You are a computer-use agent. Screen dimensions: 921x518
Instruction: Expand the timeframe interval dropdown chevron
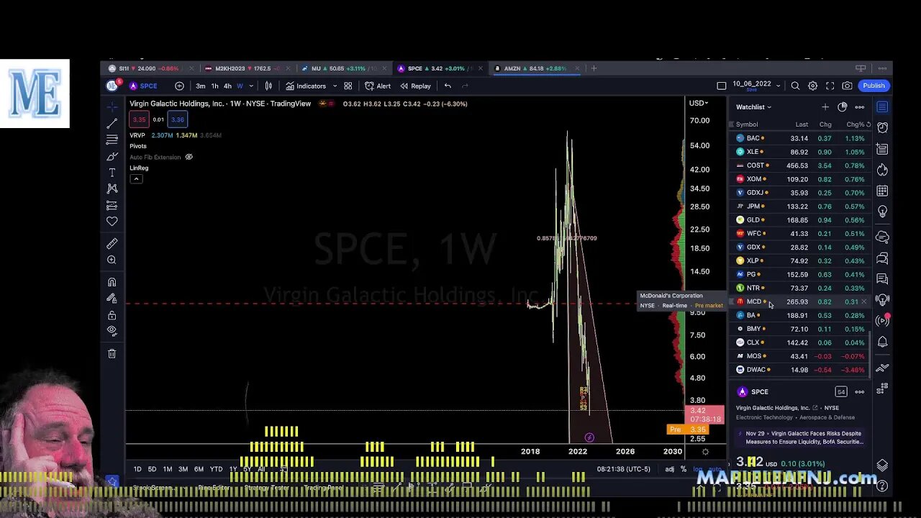click(251, 86)
